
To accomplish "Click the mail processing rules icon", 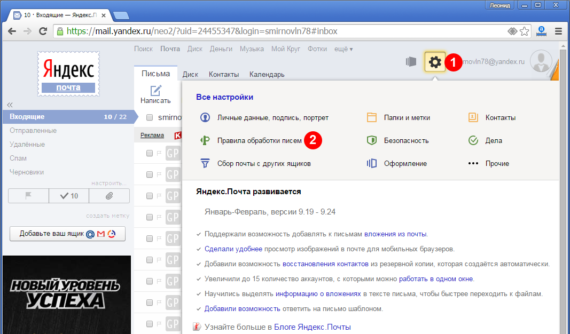I will (x=205, y=140).
